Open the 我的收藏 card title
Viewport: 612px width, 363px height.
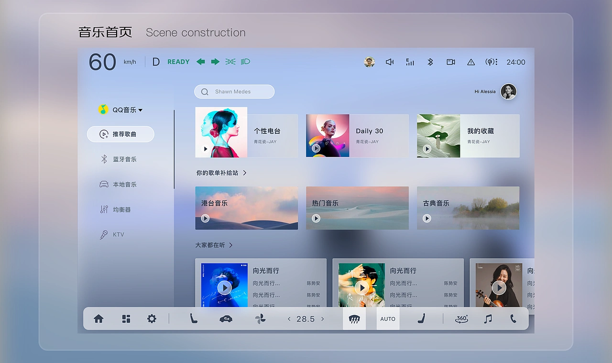(481, 131)
